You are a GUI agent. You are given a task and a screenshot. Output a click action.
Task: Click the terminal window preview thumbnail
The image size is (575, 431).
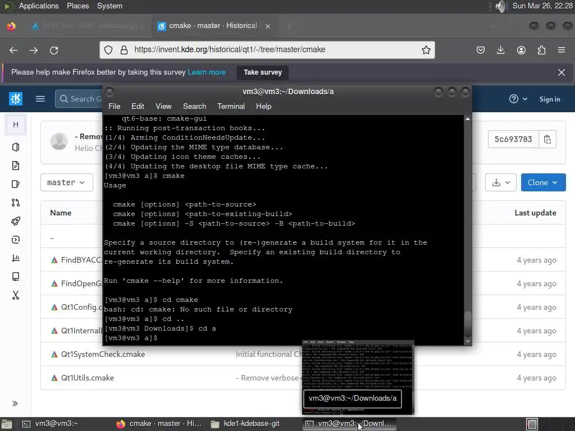pos(358,378)
